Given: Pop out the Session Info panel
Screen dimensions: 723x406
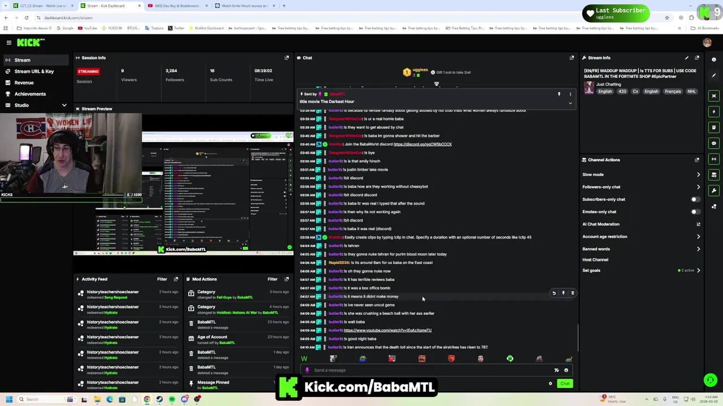Looking at the screenshot, I should click(286, 58).
